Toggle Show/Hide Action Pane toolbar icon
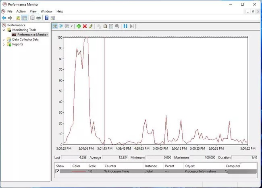 (53, 18)
